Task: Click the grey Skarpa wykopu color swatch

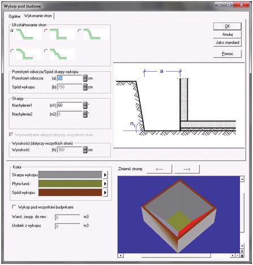Action: point(70,175)
